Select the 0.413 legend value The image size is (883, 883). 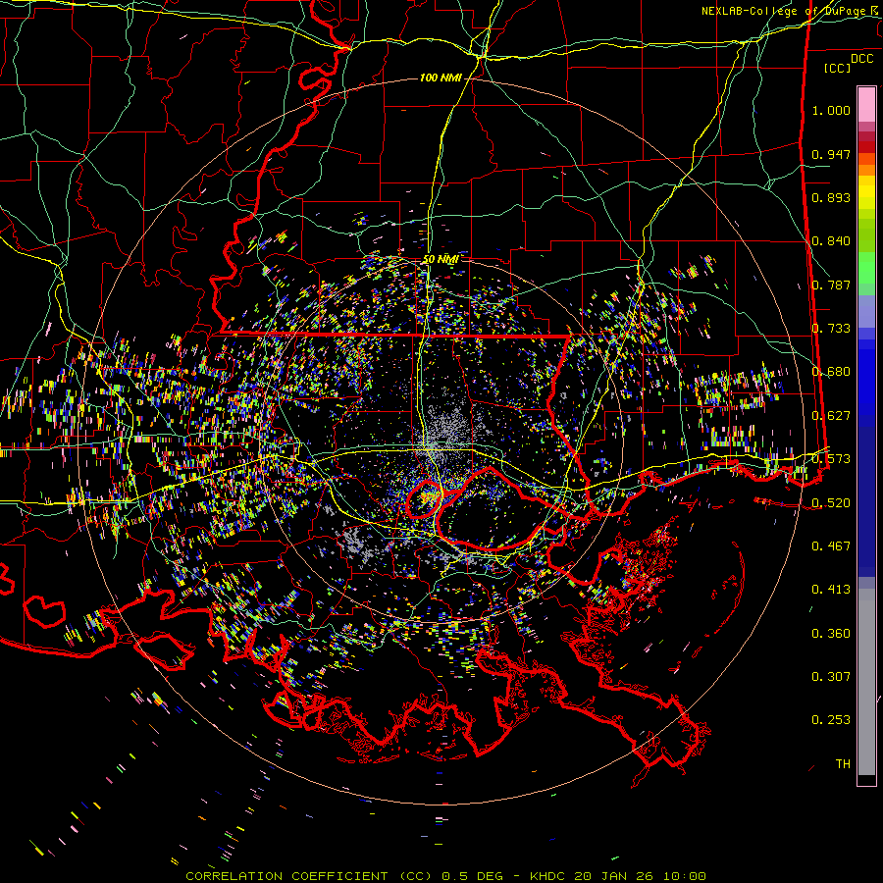point(831,590)
